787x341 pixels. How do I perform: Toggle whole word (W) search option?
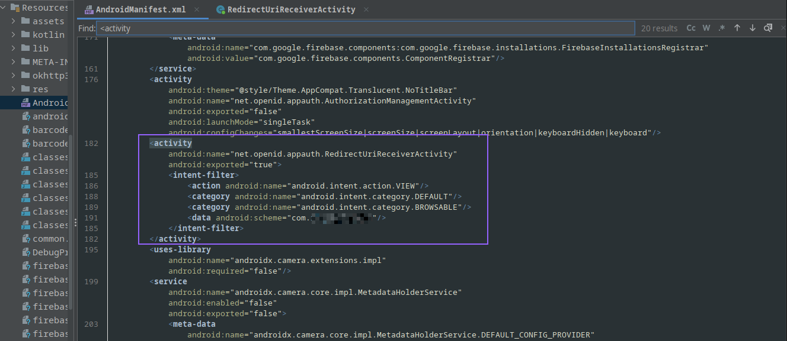coord(706,28)
